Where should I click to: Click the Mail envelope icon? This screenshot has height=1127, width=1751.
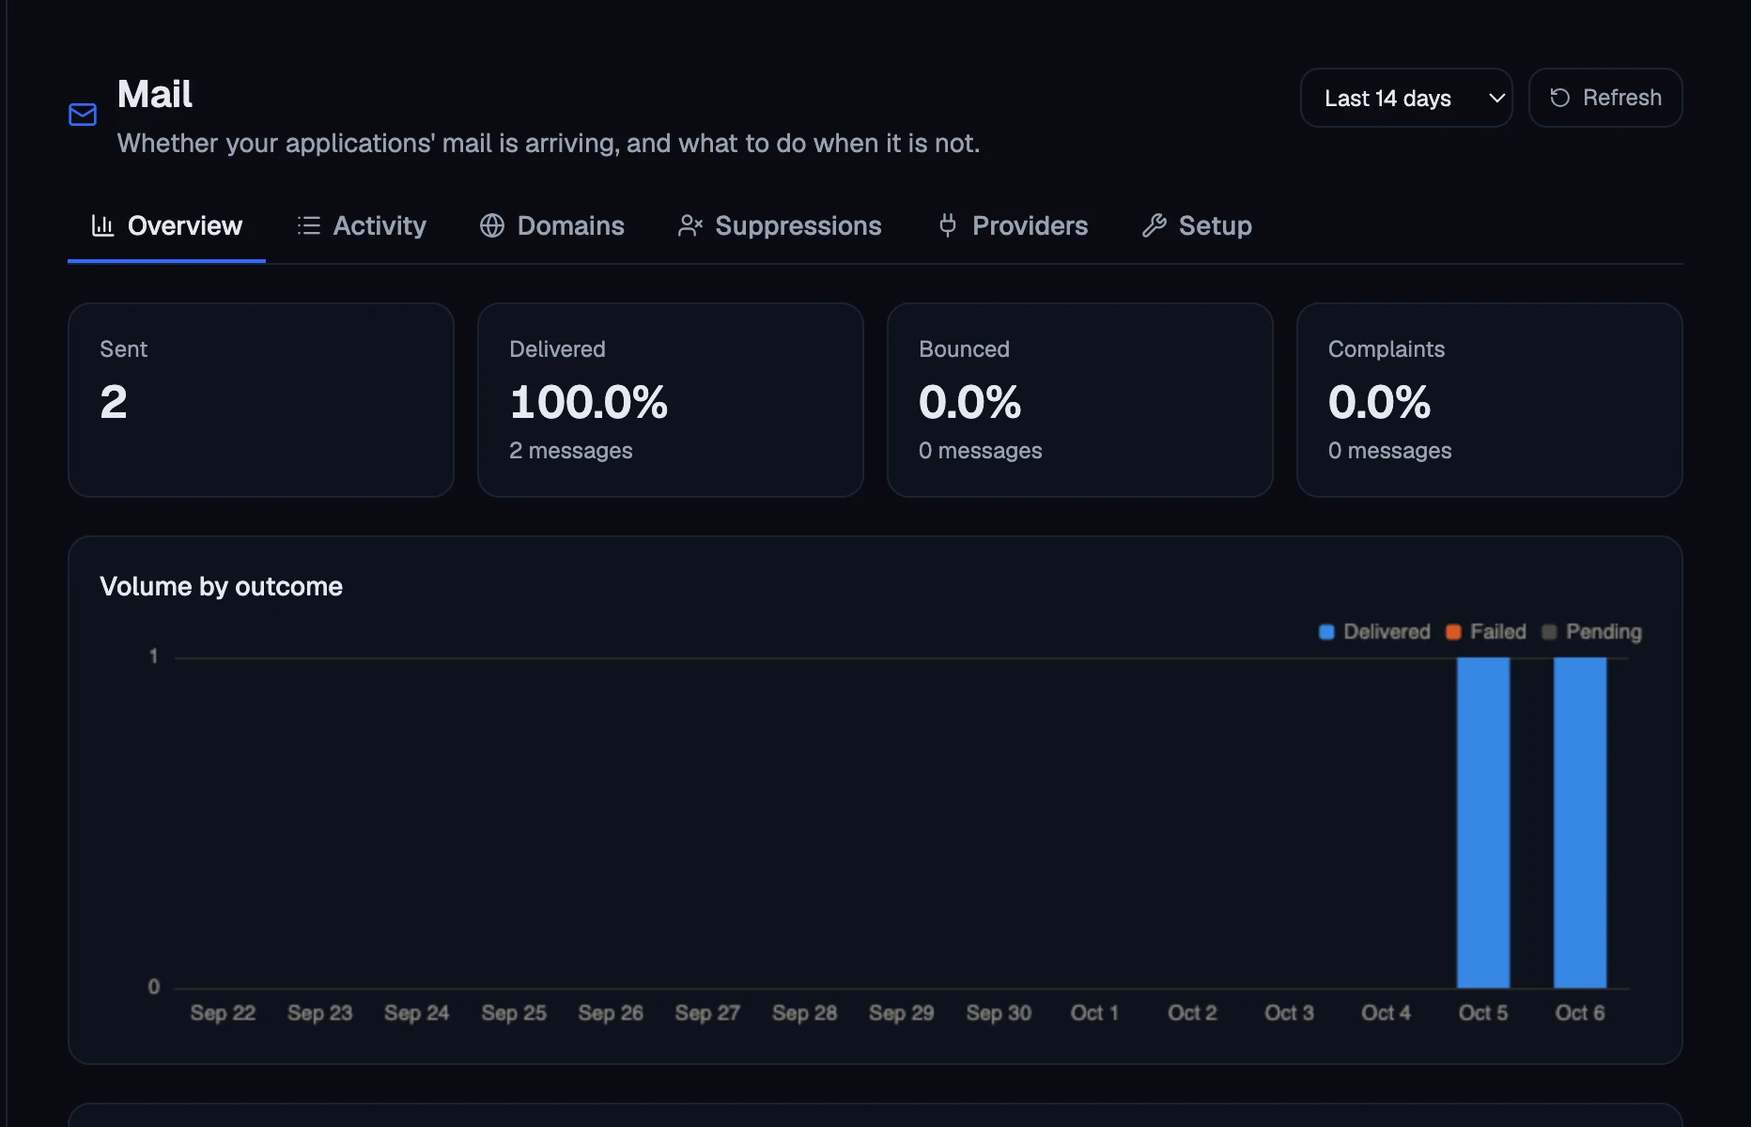click(x=83, y=115)
